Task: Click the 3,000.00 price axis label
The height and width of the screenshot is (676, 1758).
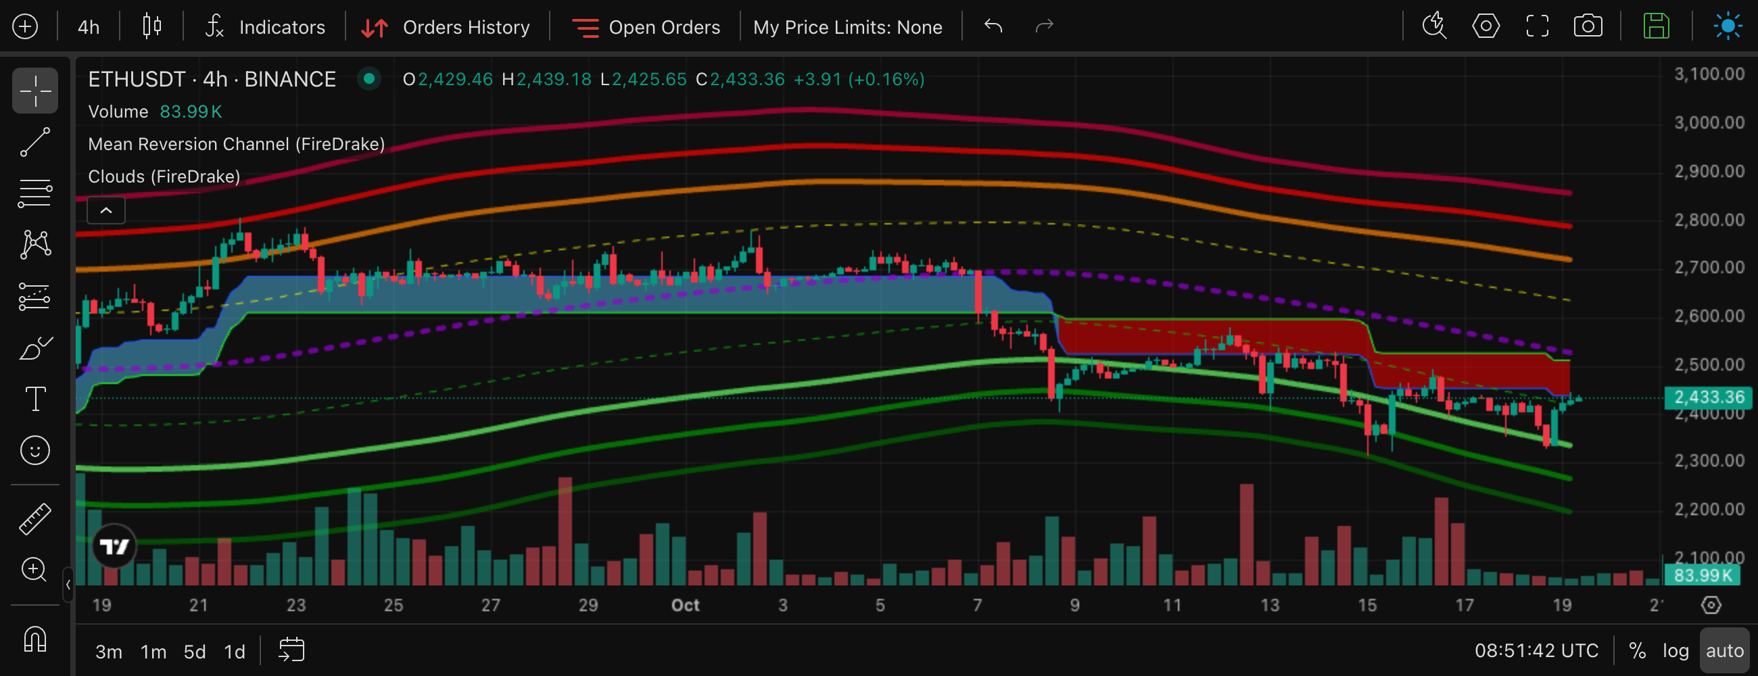Action: click(1709, 123)
